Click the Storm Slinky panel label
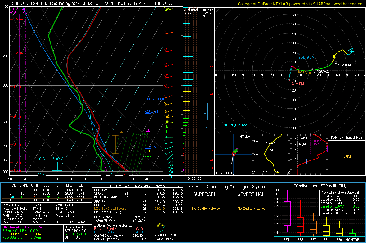 (225, 173)
